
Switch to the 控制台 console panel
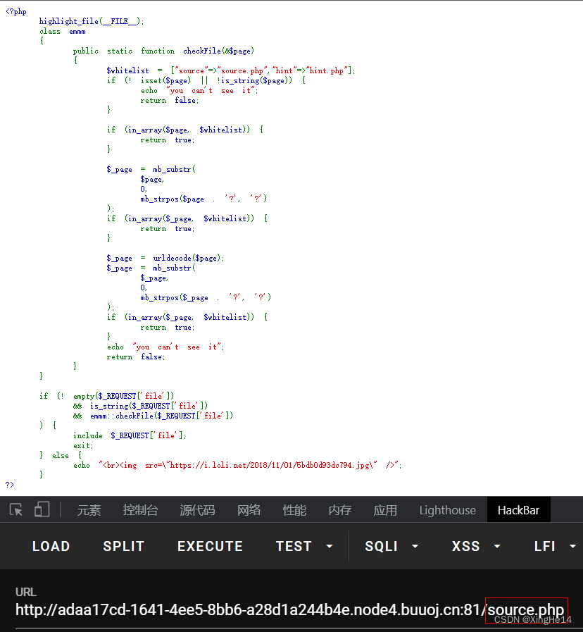pyautogui.click(x=140, y=509)
